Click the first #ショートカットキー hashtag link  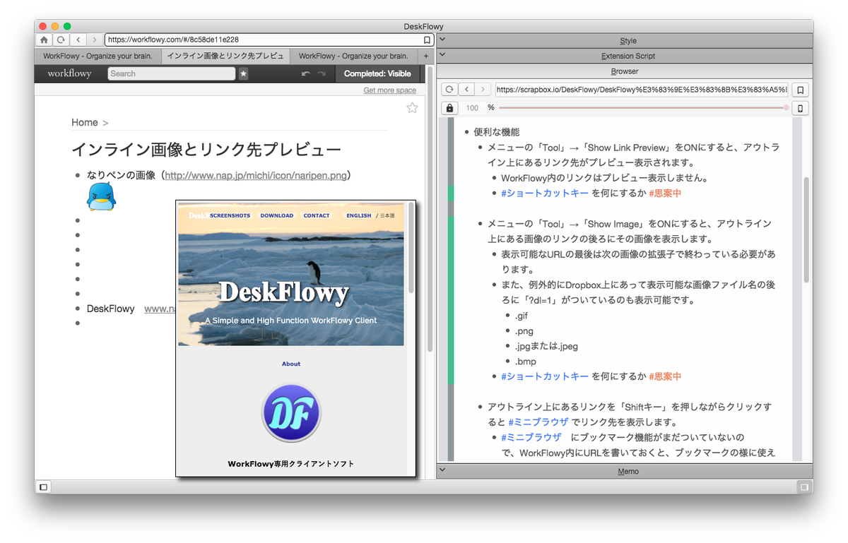point(544,193)
